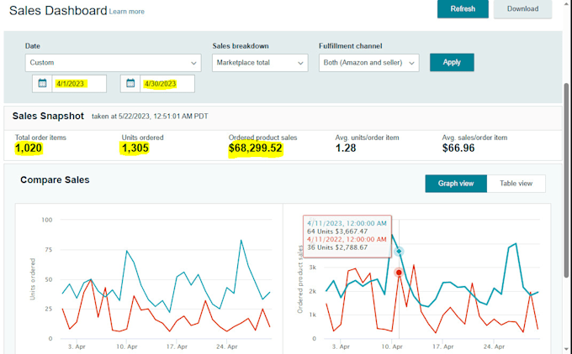Expand the Fulfillment channel dropdown
Screen dimensions: 572x354
(368, 63)
